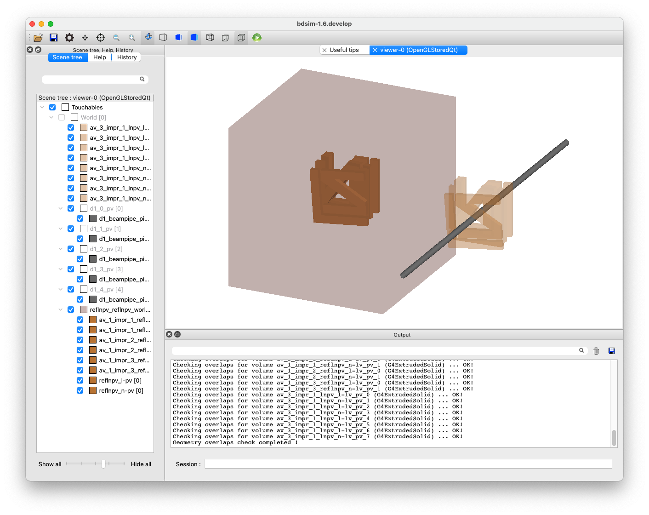This screenshot has width=649, height=515.
Task: Click the Show all / Hide all slider handle
Action: pos(103,464)
